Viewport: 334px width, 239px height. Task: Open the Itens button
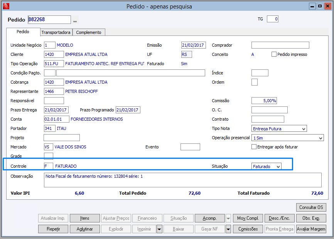85,218
